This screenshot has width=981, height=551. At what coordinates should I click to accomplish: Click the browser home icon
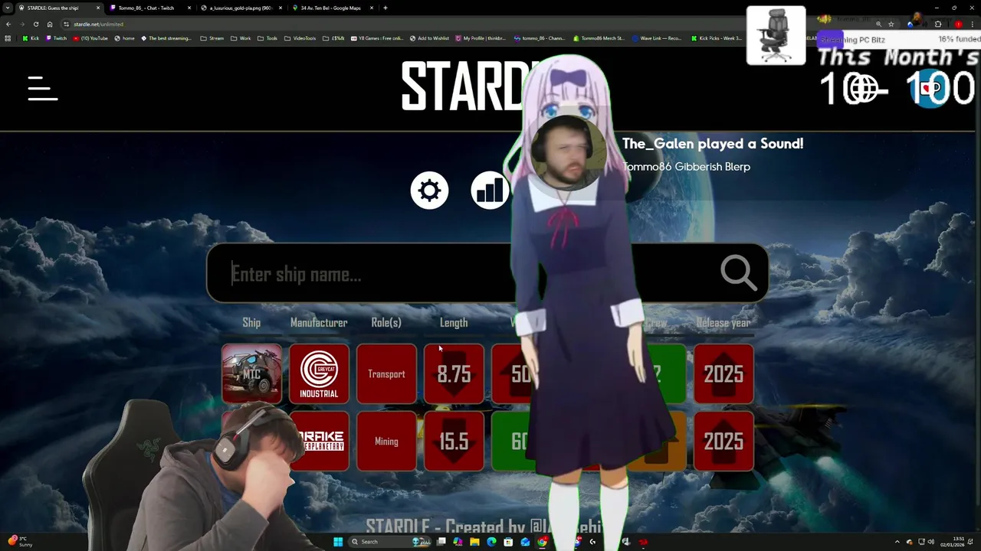pos(50,24)
